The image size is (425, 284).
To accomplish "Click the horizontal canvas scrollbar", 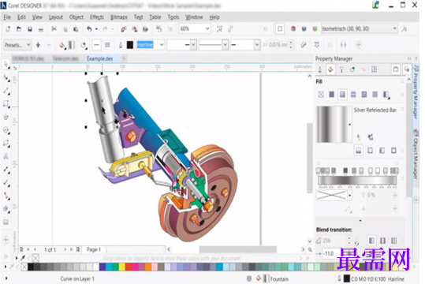I will click(x=237, y=249).
